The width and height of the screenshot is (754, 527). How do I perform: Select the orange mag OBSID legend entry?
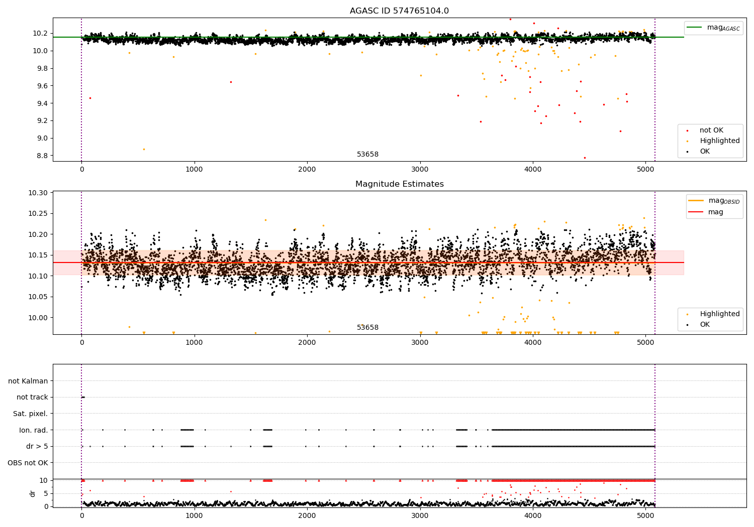click(714, 201)
